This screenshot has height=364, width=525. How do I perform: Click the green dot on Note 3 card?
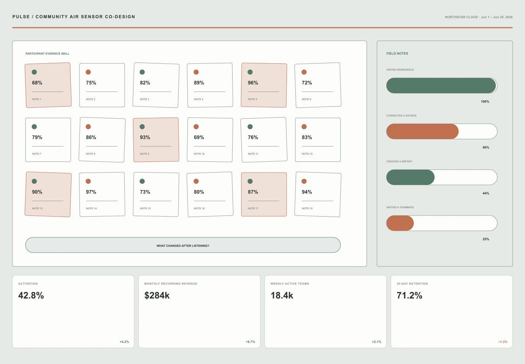[x=142, y=72]
